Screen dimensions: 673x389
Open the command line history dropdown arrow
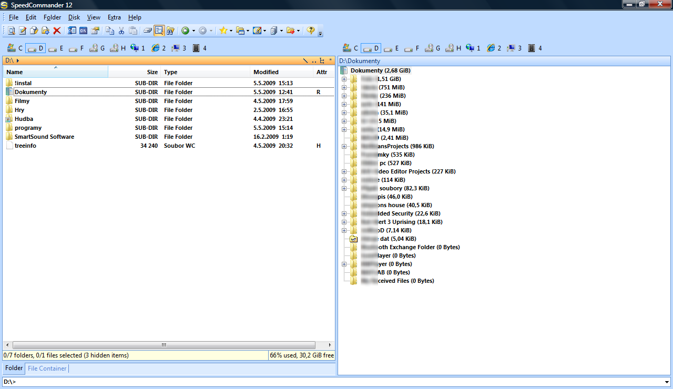[x=667, y=382]
